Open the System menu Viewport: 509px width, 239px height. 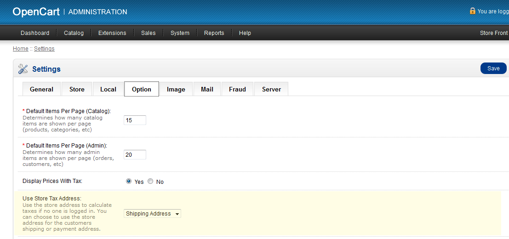(x=180, y=33)
